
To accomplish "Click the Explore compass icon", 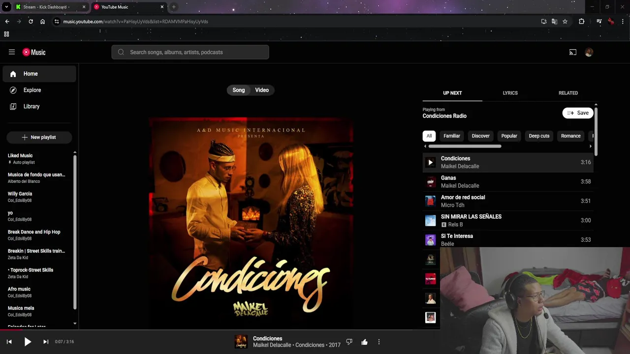I will click(13, 90).
